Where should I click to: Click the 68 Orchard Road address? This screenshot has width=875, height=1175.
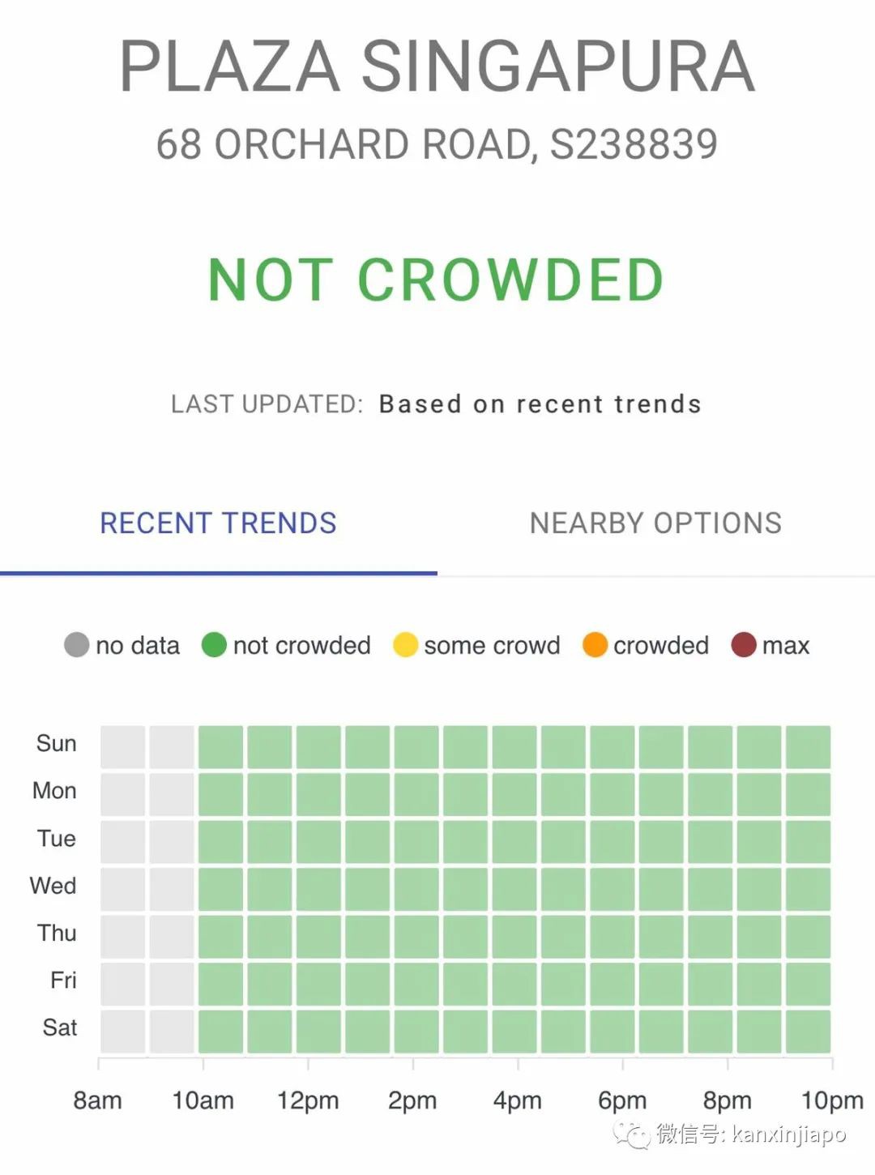point(437,144)
